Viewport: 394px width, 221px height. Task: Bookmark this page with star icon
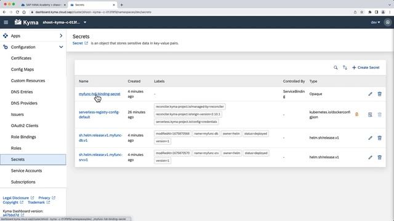[361, 12]
